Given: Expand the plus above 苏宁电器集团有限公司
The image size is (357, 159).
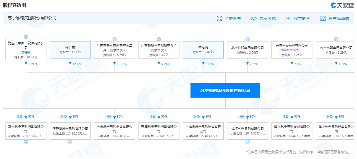Looking at the screenshot, I should (x=336, y=39).
